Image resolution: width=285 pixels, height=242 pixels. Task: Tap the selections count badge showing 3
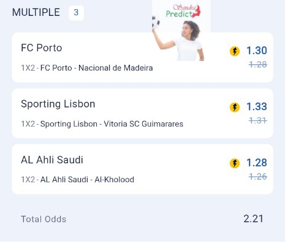76,13
